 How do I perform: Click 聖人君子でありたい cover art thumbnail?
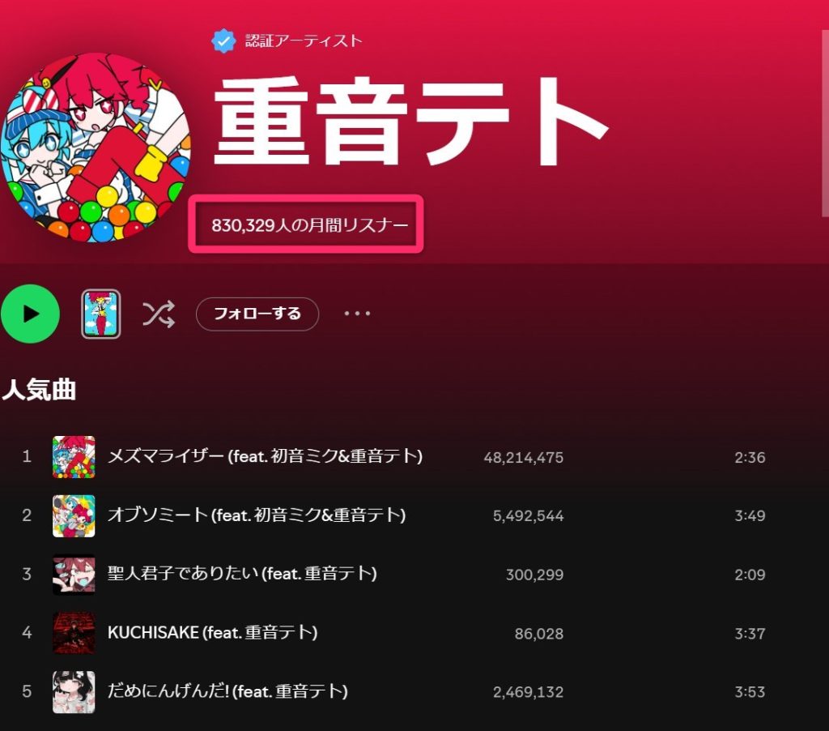click(x=74, y=575)
